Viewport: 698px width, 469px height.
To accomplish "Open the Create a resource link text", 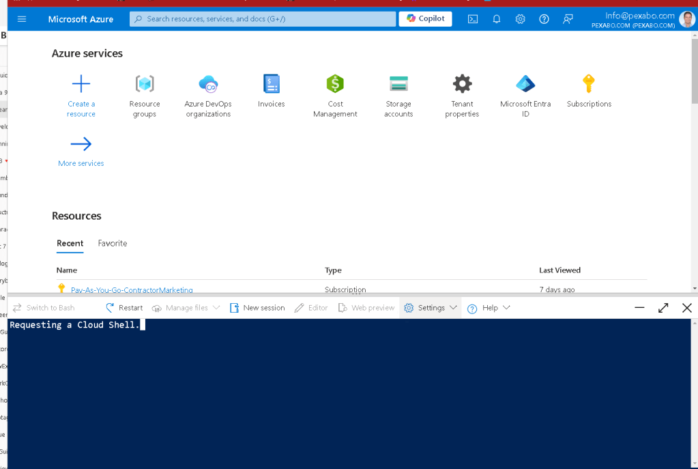I will point(81,109).
